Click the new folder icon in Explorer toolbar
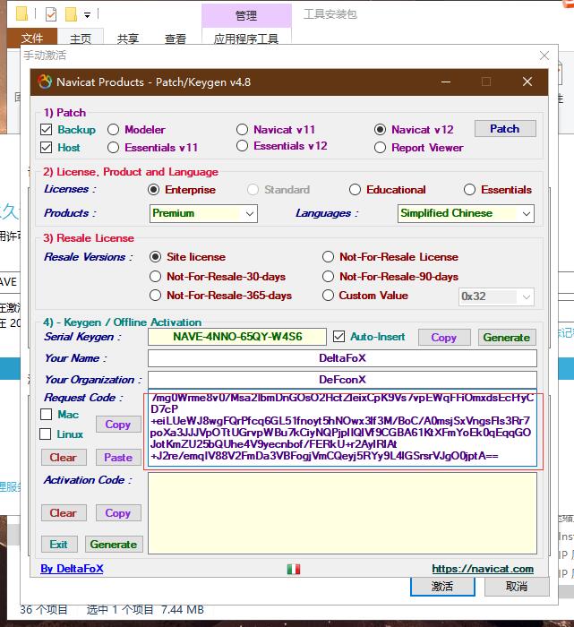The height and width of the screenshot is (627, 574). click(71, 14)
